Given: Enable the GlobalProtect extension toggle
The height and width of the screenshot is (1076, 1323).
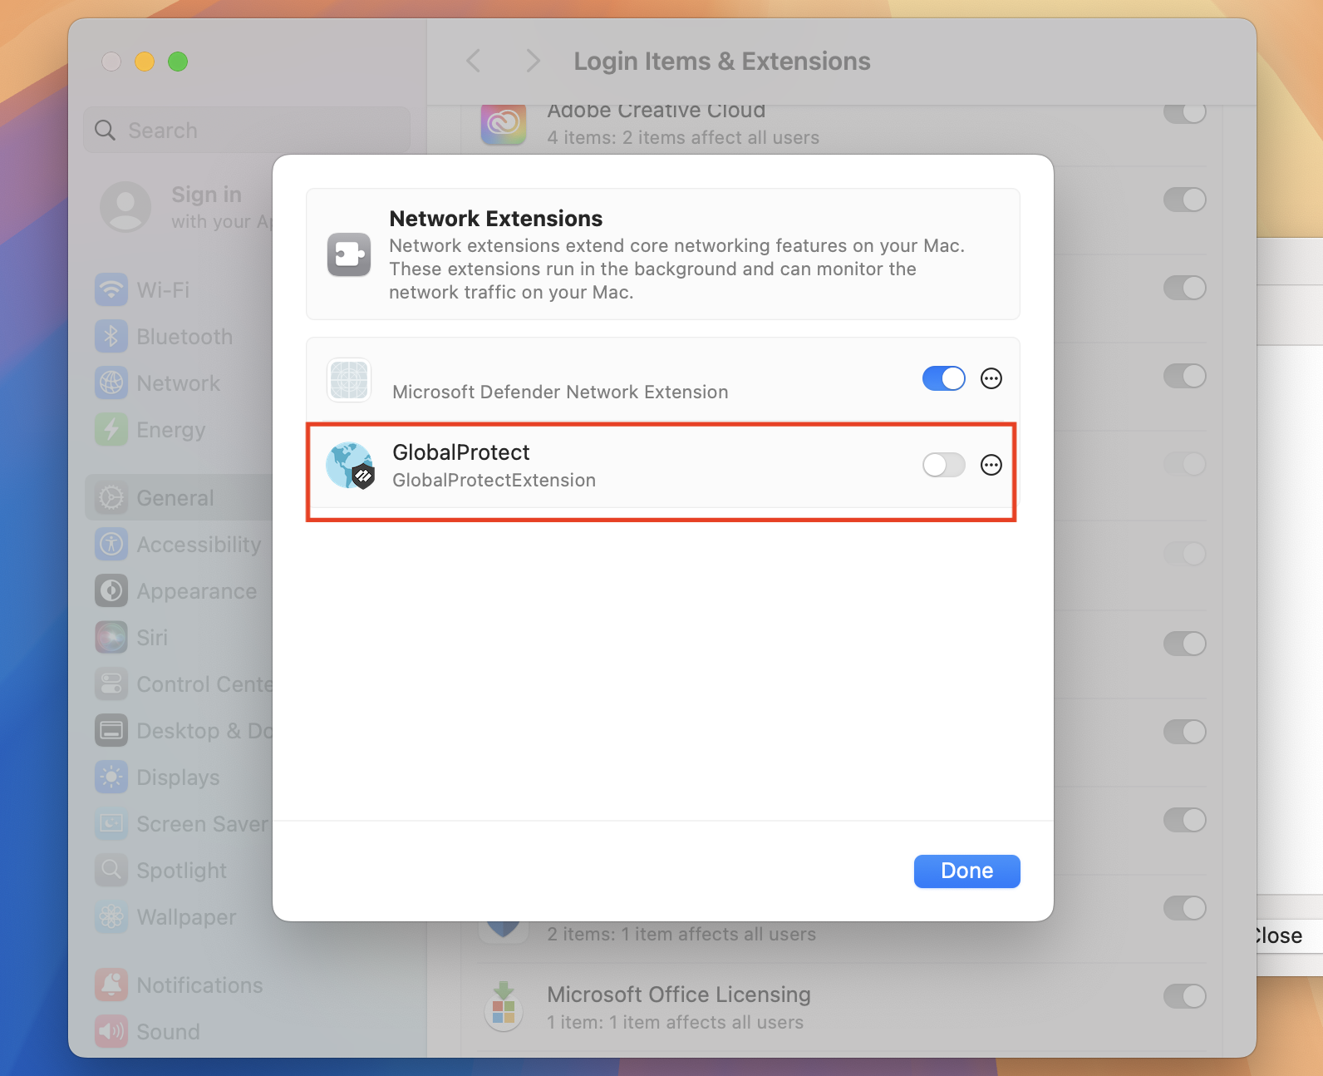Looking at the screenshot, I should point(943,465).
